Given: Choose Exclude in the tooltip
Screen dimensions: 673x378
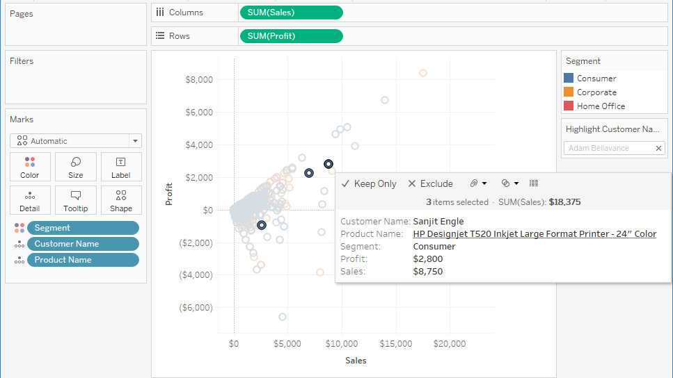Looking at the screenshot, I should click(430, 183).
